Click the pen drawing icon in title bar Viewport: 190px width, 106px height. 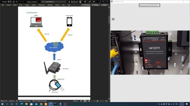tap(89, 2)
